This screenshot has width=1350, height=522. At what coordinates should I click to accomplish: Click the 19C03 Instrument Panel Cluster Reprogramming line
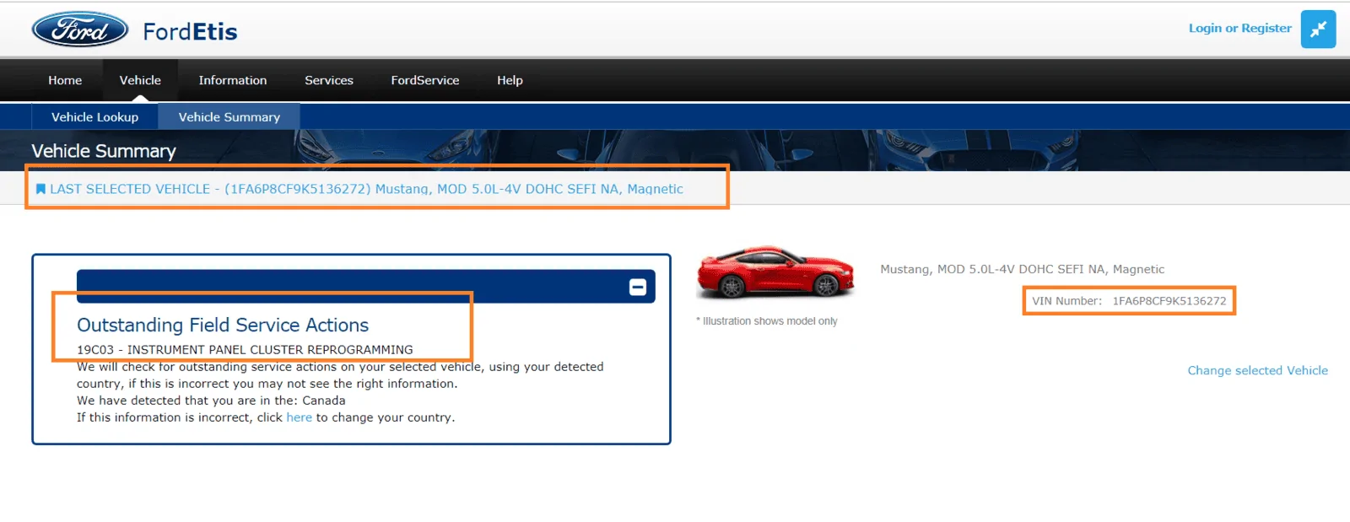click(x=245, y=349)
